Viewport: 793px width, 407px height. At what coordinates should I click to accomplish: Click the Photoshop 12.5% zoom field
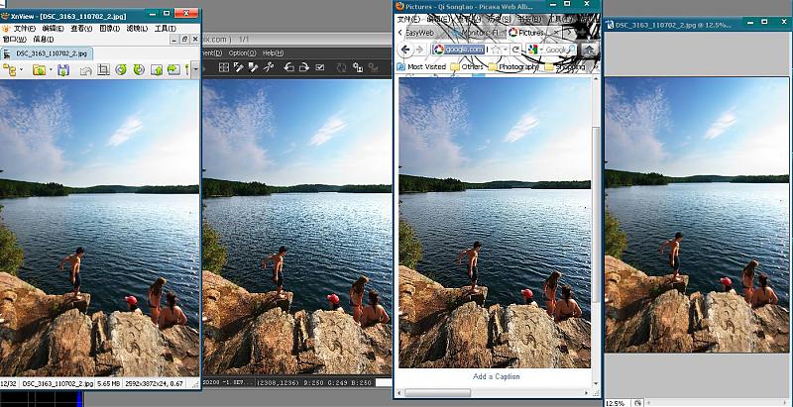(615, 403)
